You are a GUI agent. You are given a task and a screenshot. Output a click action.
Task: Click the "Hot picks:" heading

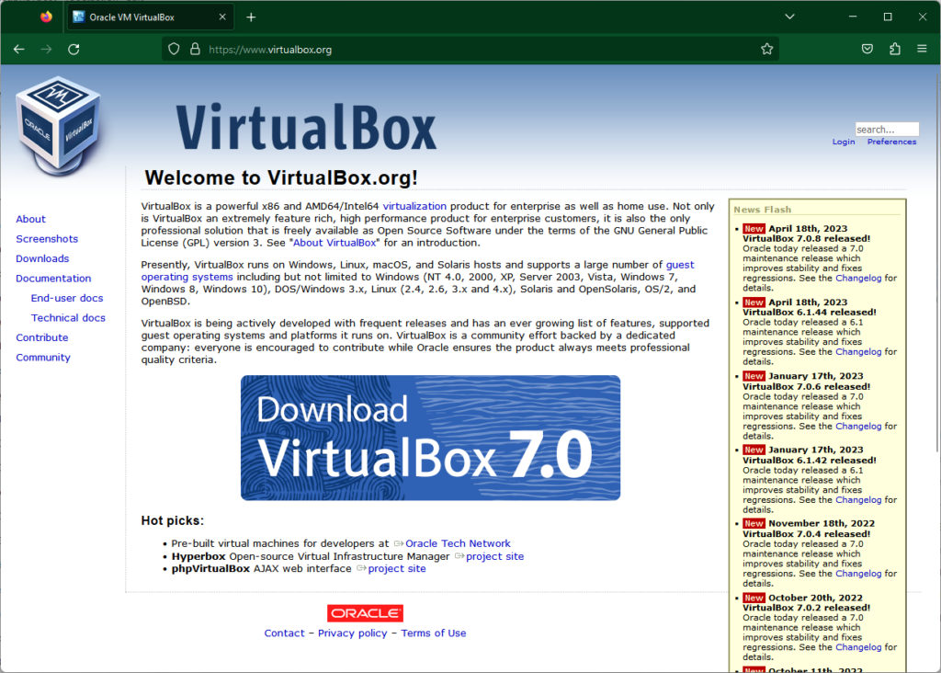click(x=172, y=521)
